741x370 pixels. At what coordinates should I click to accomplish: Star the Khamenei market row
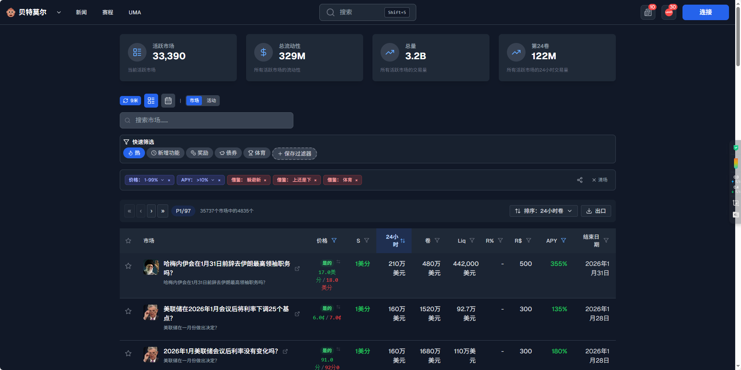click(128, 266)
